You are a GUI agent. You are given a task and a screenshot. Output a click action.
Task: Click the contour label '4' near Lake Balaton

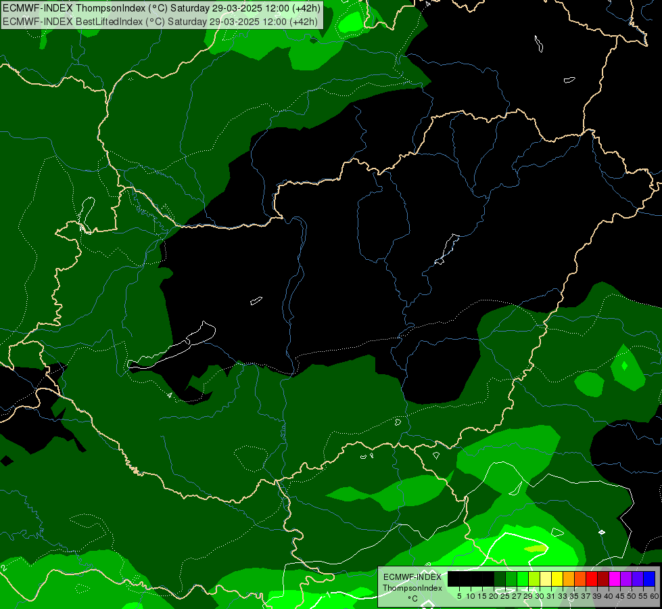click(170, 395)
